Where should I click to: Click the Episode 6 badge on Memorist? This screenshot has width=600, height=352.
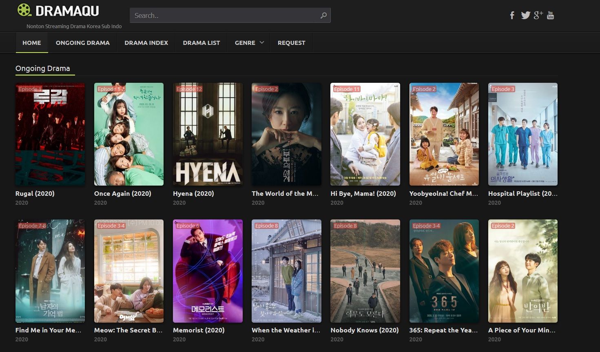coord(188,226)
